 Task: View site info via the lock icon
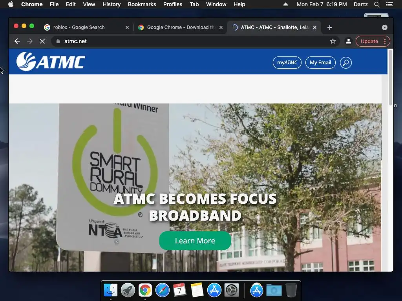58,41
